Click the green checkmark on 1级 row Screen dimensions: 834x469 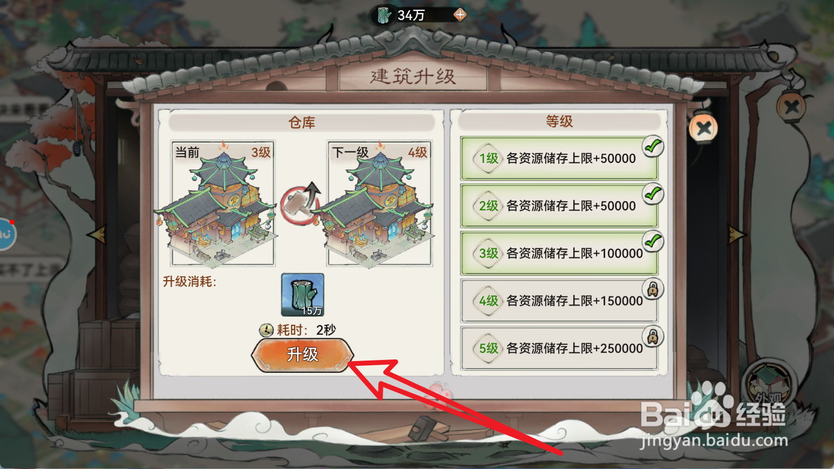[x=653, y=146]
